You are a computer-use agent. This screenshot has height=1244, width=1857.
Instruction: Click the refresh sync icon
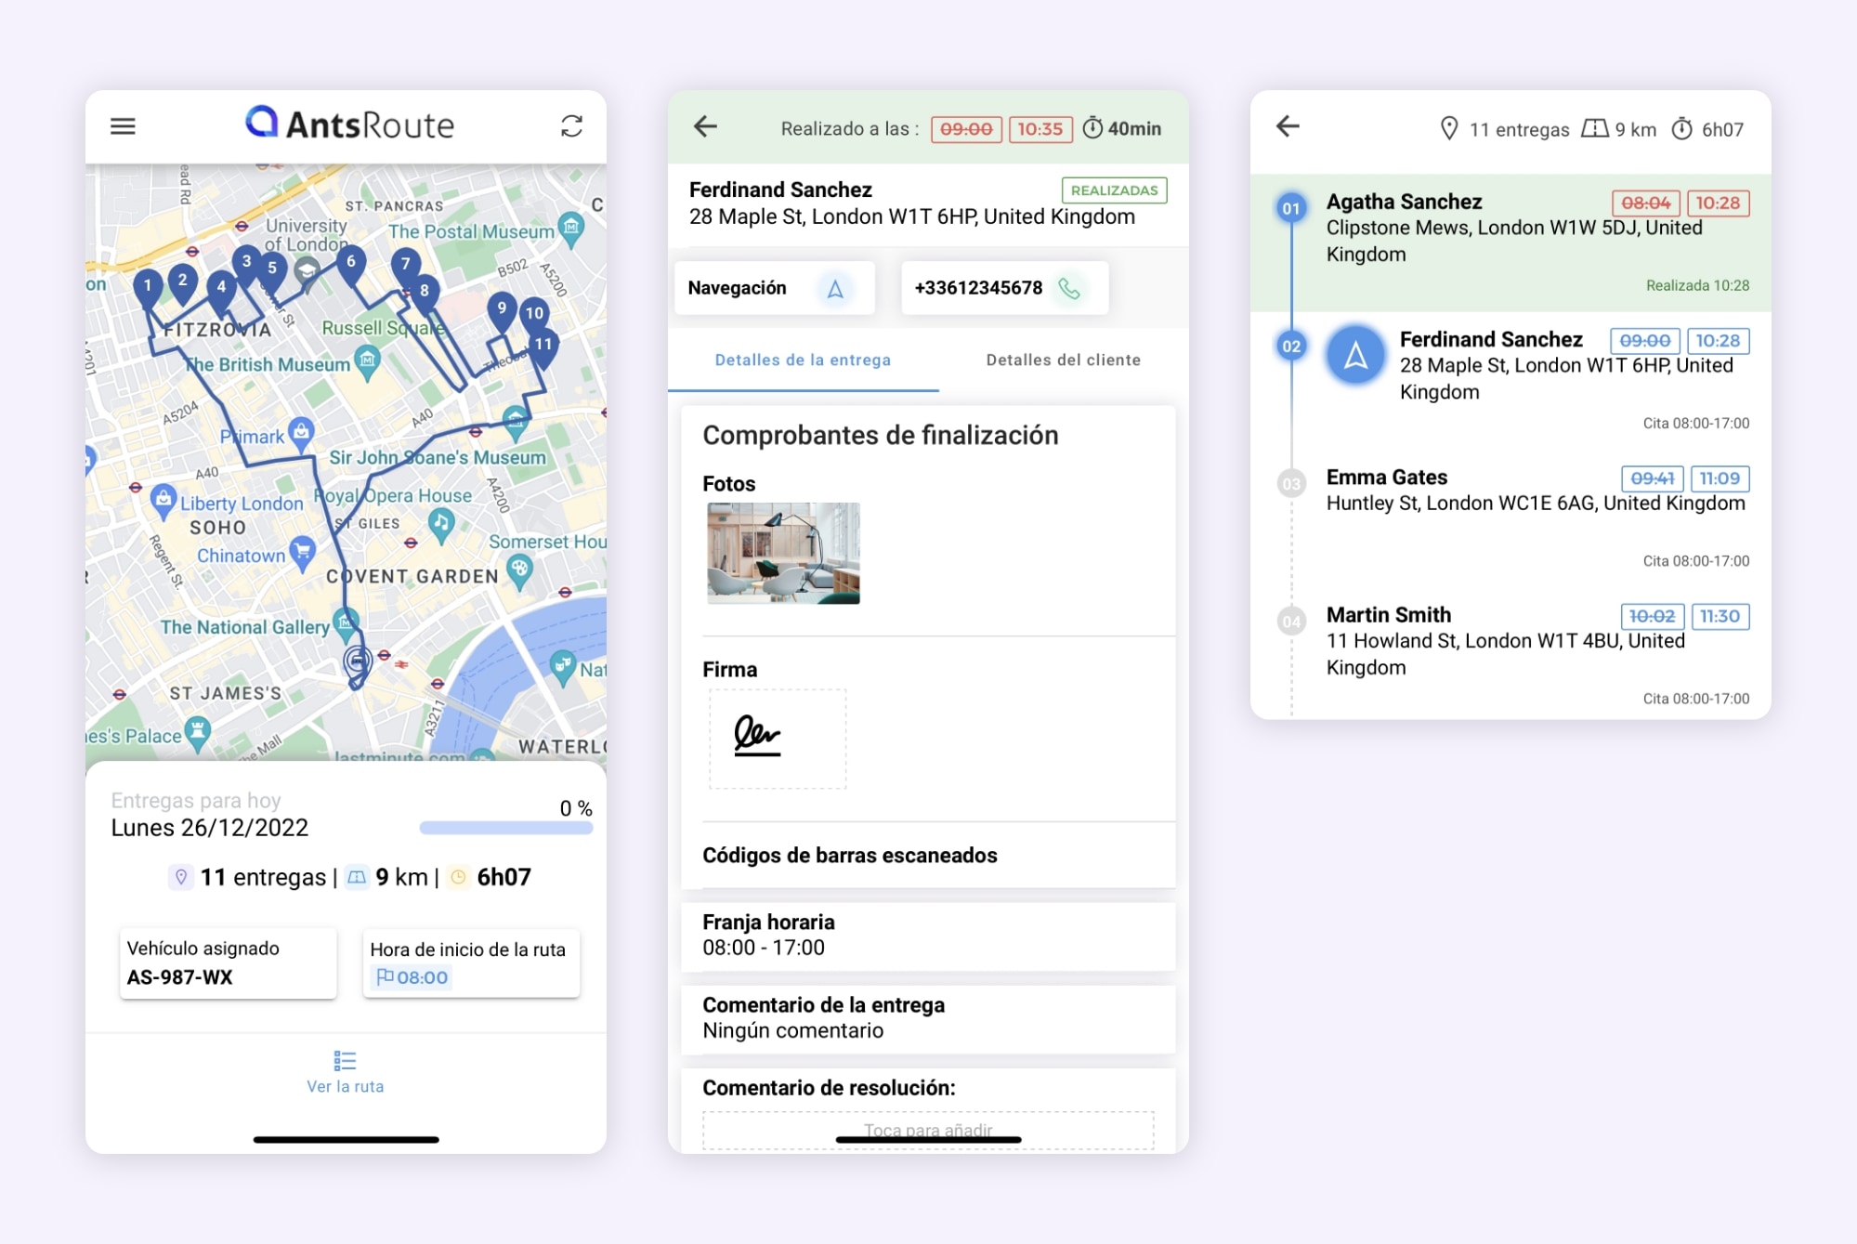point(571,126)
